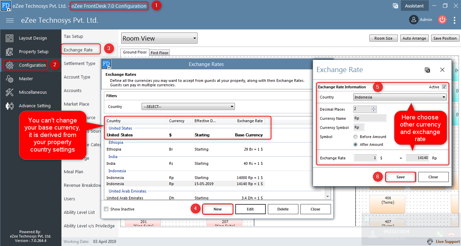This screenshot has height=246, width=461.
Task: Click the FD logo in the title bar
Action: [5, 6]
